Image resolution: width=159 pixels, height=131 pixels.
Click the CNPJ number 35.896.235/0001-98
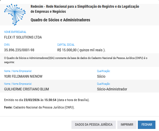point(19,50)
